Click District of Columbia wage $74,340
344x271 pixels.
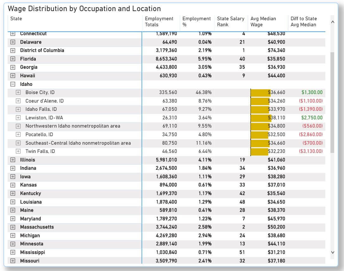276,50
